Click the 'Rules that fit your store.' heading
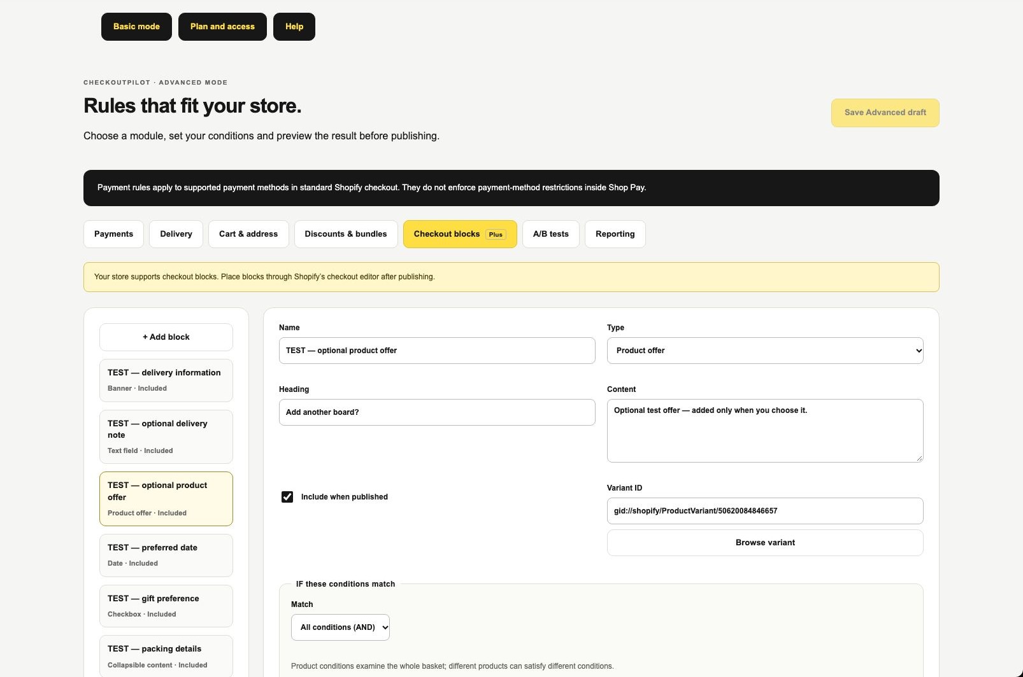Viewport: 1023px width, 677px height. pos(192,106)
